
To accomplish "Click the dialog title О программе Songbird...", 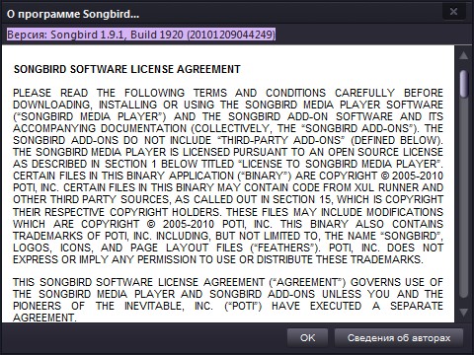I will click(73, 14).
